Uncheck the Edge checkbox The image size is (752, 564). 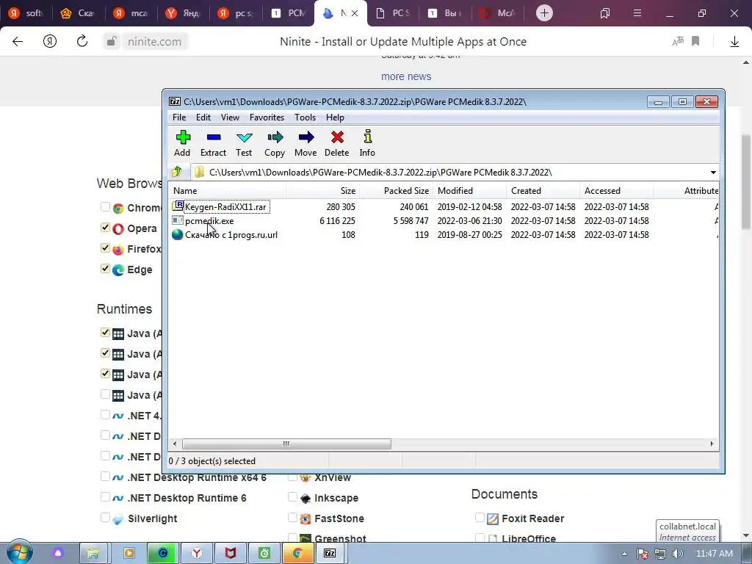pos(105,269)
